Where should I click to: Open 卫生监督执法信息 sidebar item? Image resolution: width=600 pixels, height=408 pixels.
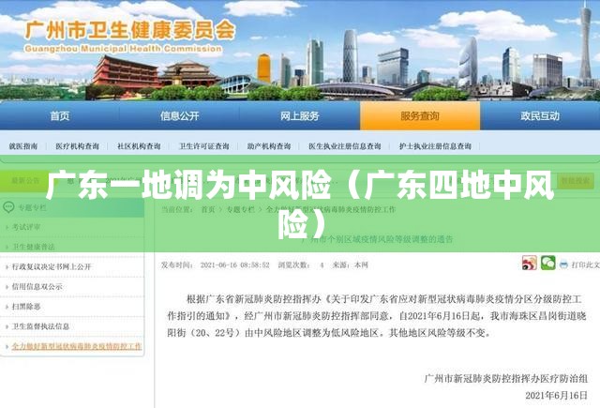[40, 326]
